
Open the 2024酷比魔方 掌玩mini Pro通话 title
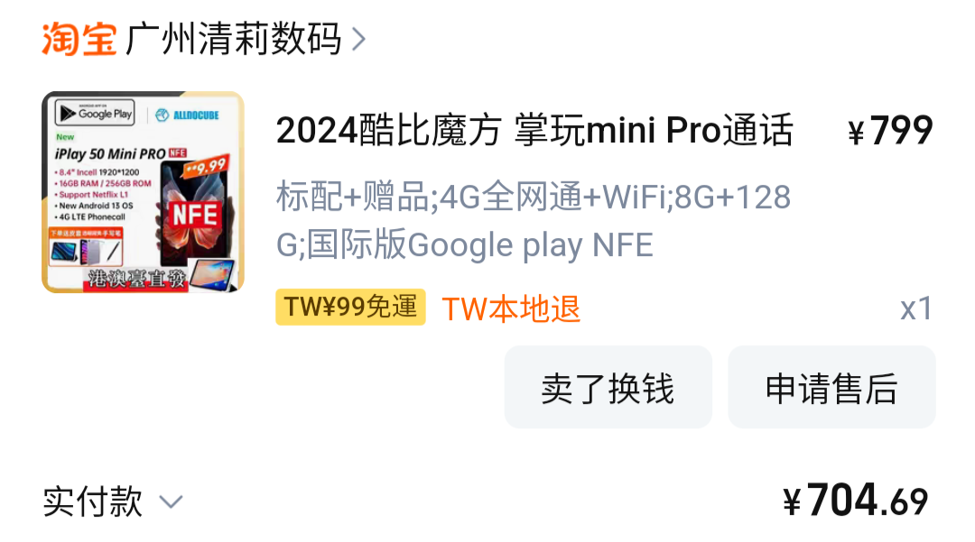(534, 130)
